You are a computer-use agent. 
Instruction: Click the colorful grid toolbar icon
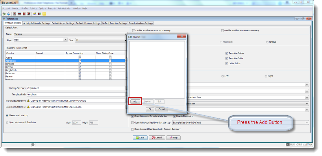tap(39, 14)
